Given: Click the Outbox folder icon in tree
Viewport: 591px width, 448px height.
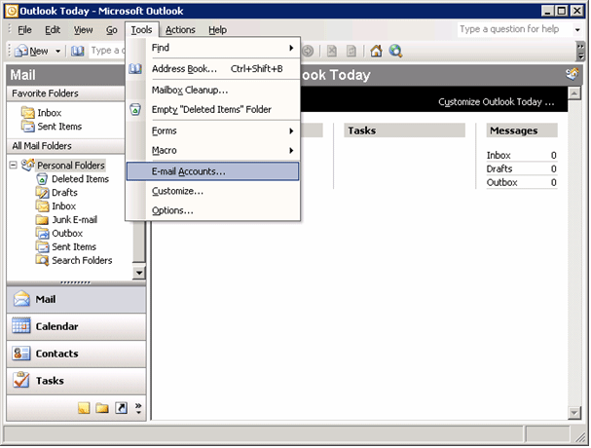Looking at the screenshot, I should pyautogui.click(x=42, y=234).
